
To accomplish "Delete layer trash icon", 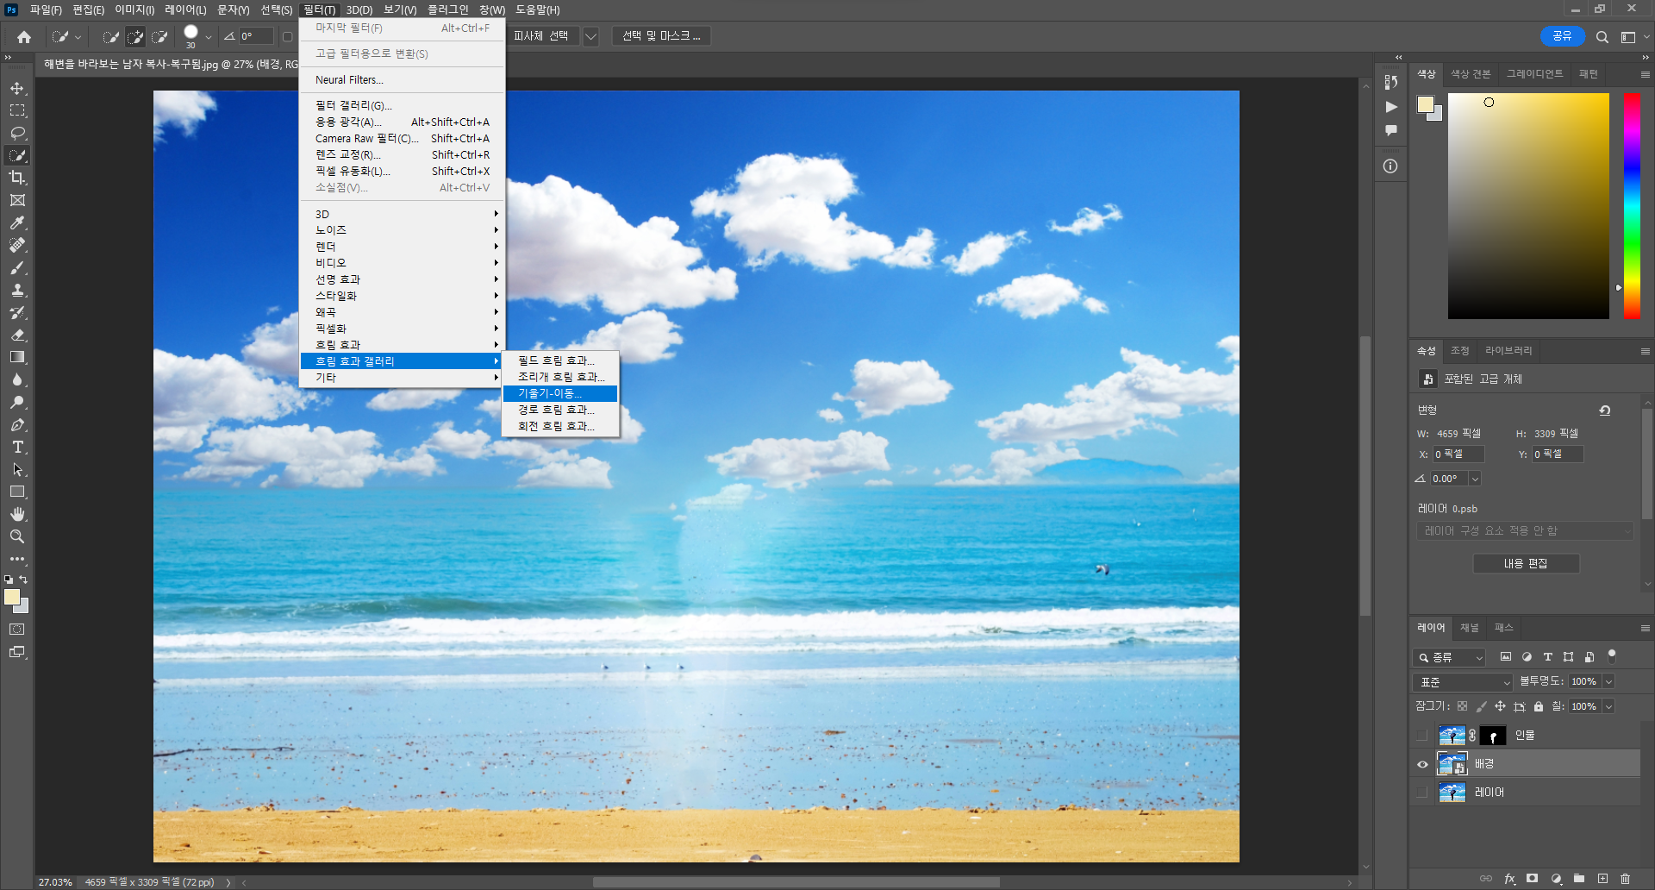I will (1625, 879).
